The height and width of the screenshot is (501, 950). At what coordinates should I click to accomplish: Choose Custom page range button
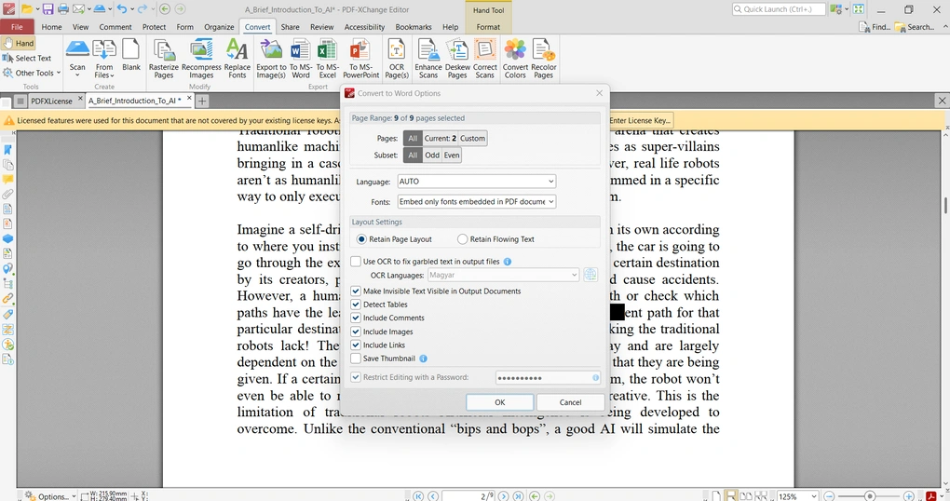point(472,138)
